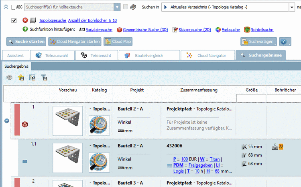The image size is (301, 187).
Task: Uncheck the Topologiesuche filter checkbox
Action: (x=14, y=20)
